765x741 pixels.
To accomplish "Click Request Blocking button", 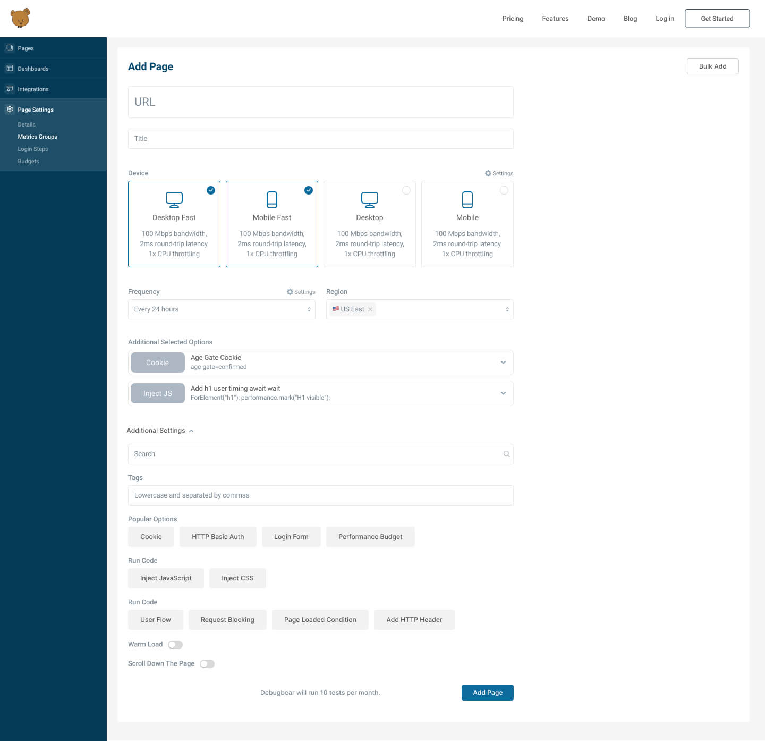I will [x=227, y=620].
